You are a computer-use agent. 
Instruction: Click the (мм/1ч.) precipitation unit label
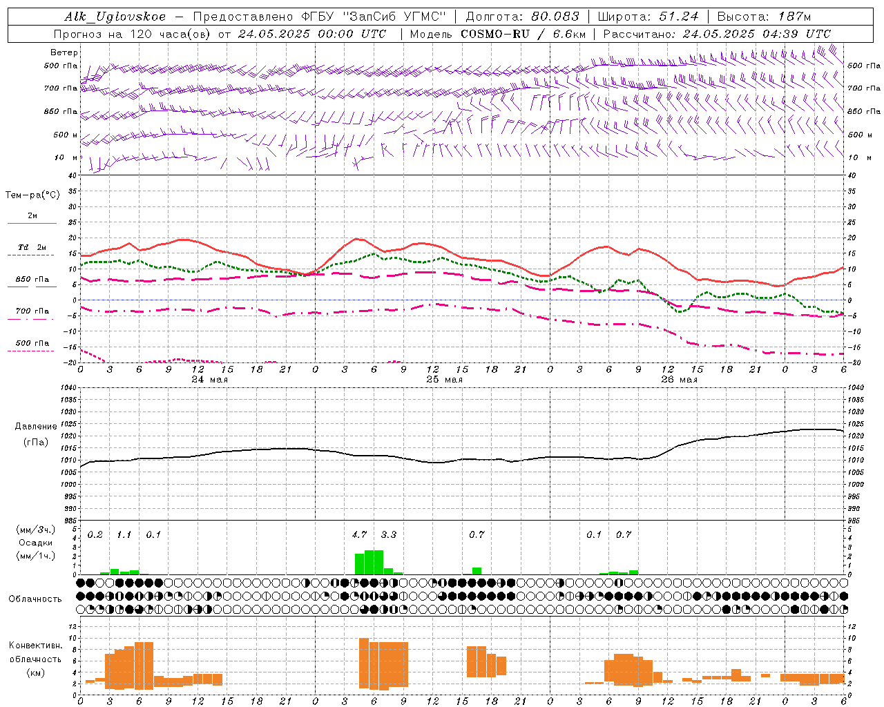pyautogui.click(x=36, y=556)
